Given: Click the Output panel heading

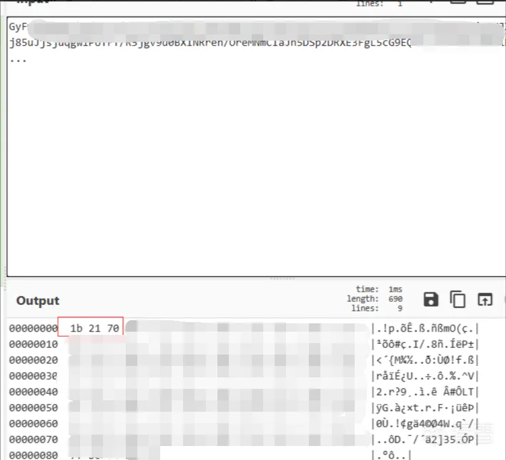Looking at the screenshot, I should coord(38,301).
